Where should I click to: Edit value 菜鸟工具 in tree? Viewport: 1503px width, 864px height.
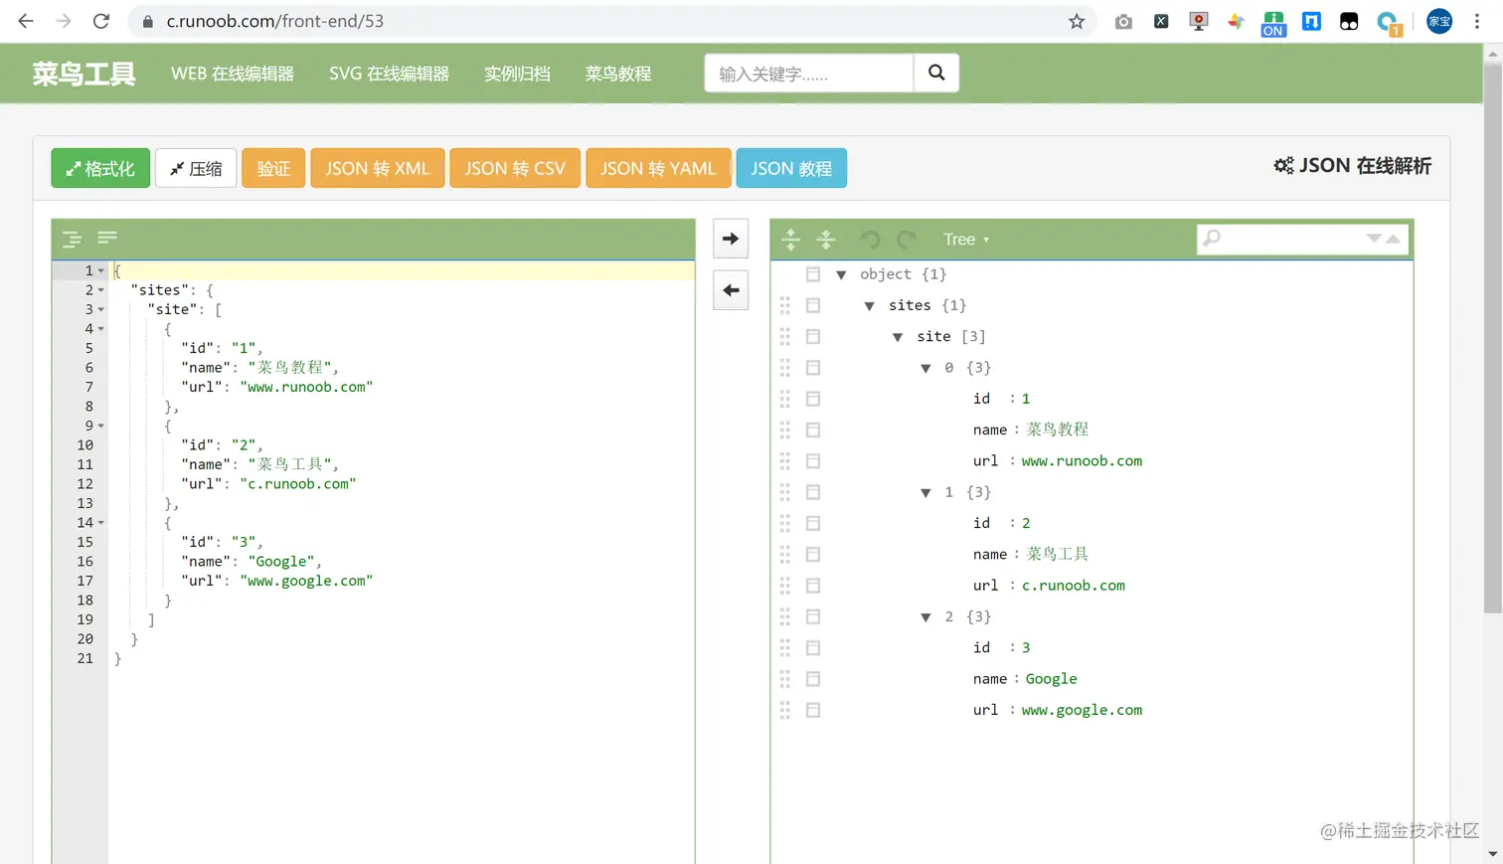(1057, 554)
